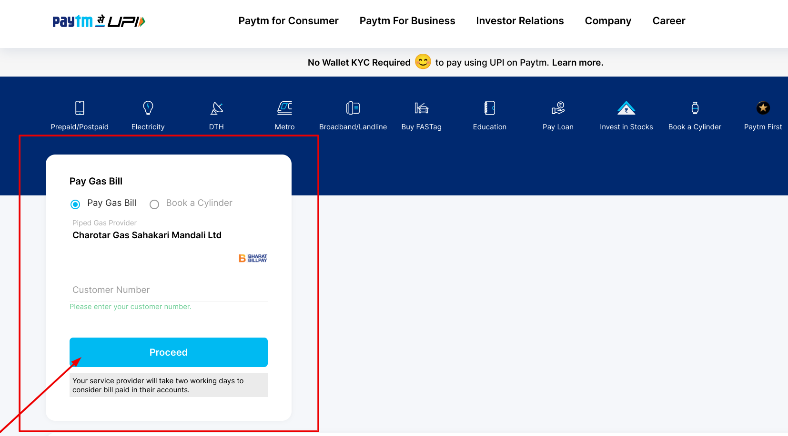Expand the Paytm for Consumer menu
The width and height of the screenshot is (788, 436).
(288, 21)
